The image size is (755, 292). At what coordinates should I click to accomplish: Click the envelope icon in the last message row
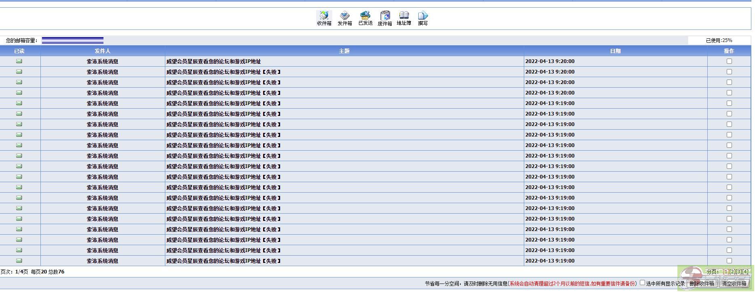[x=19, y=261]
